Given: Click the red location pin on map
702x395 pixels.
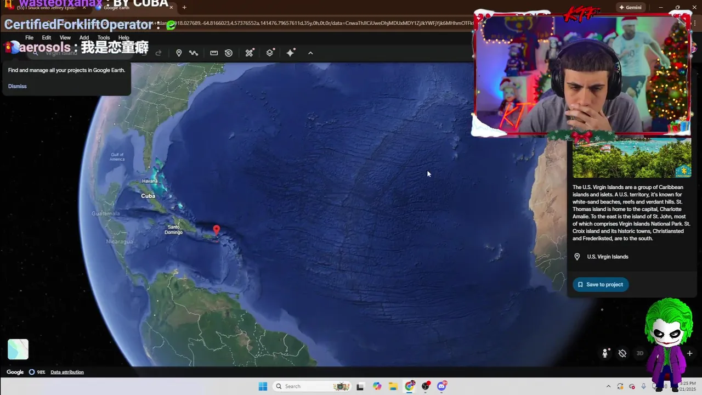Looking at the screenshot, I should coord(217,230).
